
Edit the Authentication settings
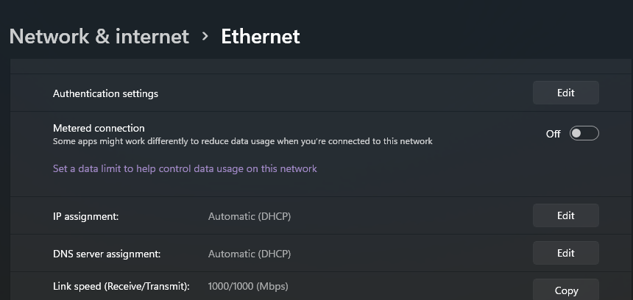click(x=565, y=93)
